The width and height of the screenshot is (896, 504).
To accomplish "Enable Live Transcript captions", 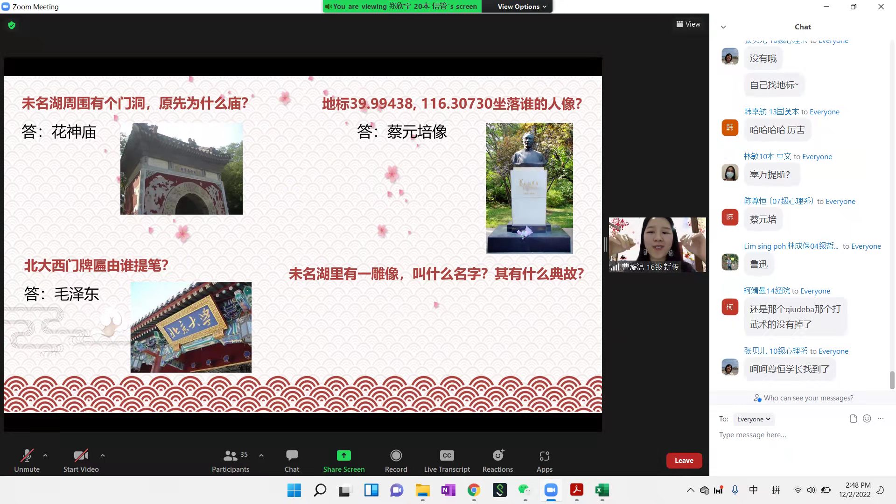I will (x=447, y=460).
